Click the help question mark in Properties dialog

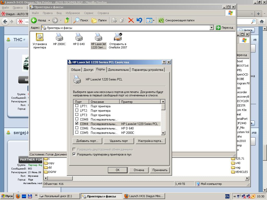(x=164, y=62)
